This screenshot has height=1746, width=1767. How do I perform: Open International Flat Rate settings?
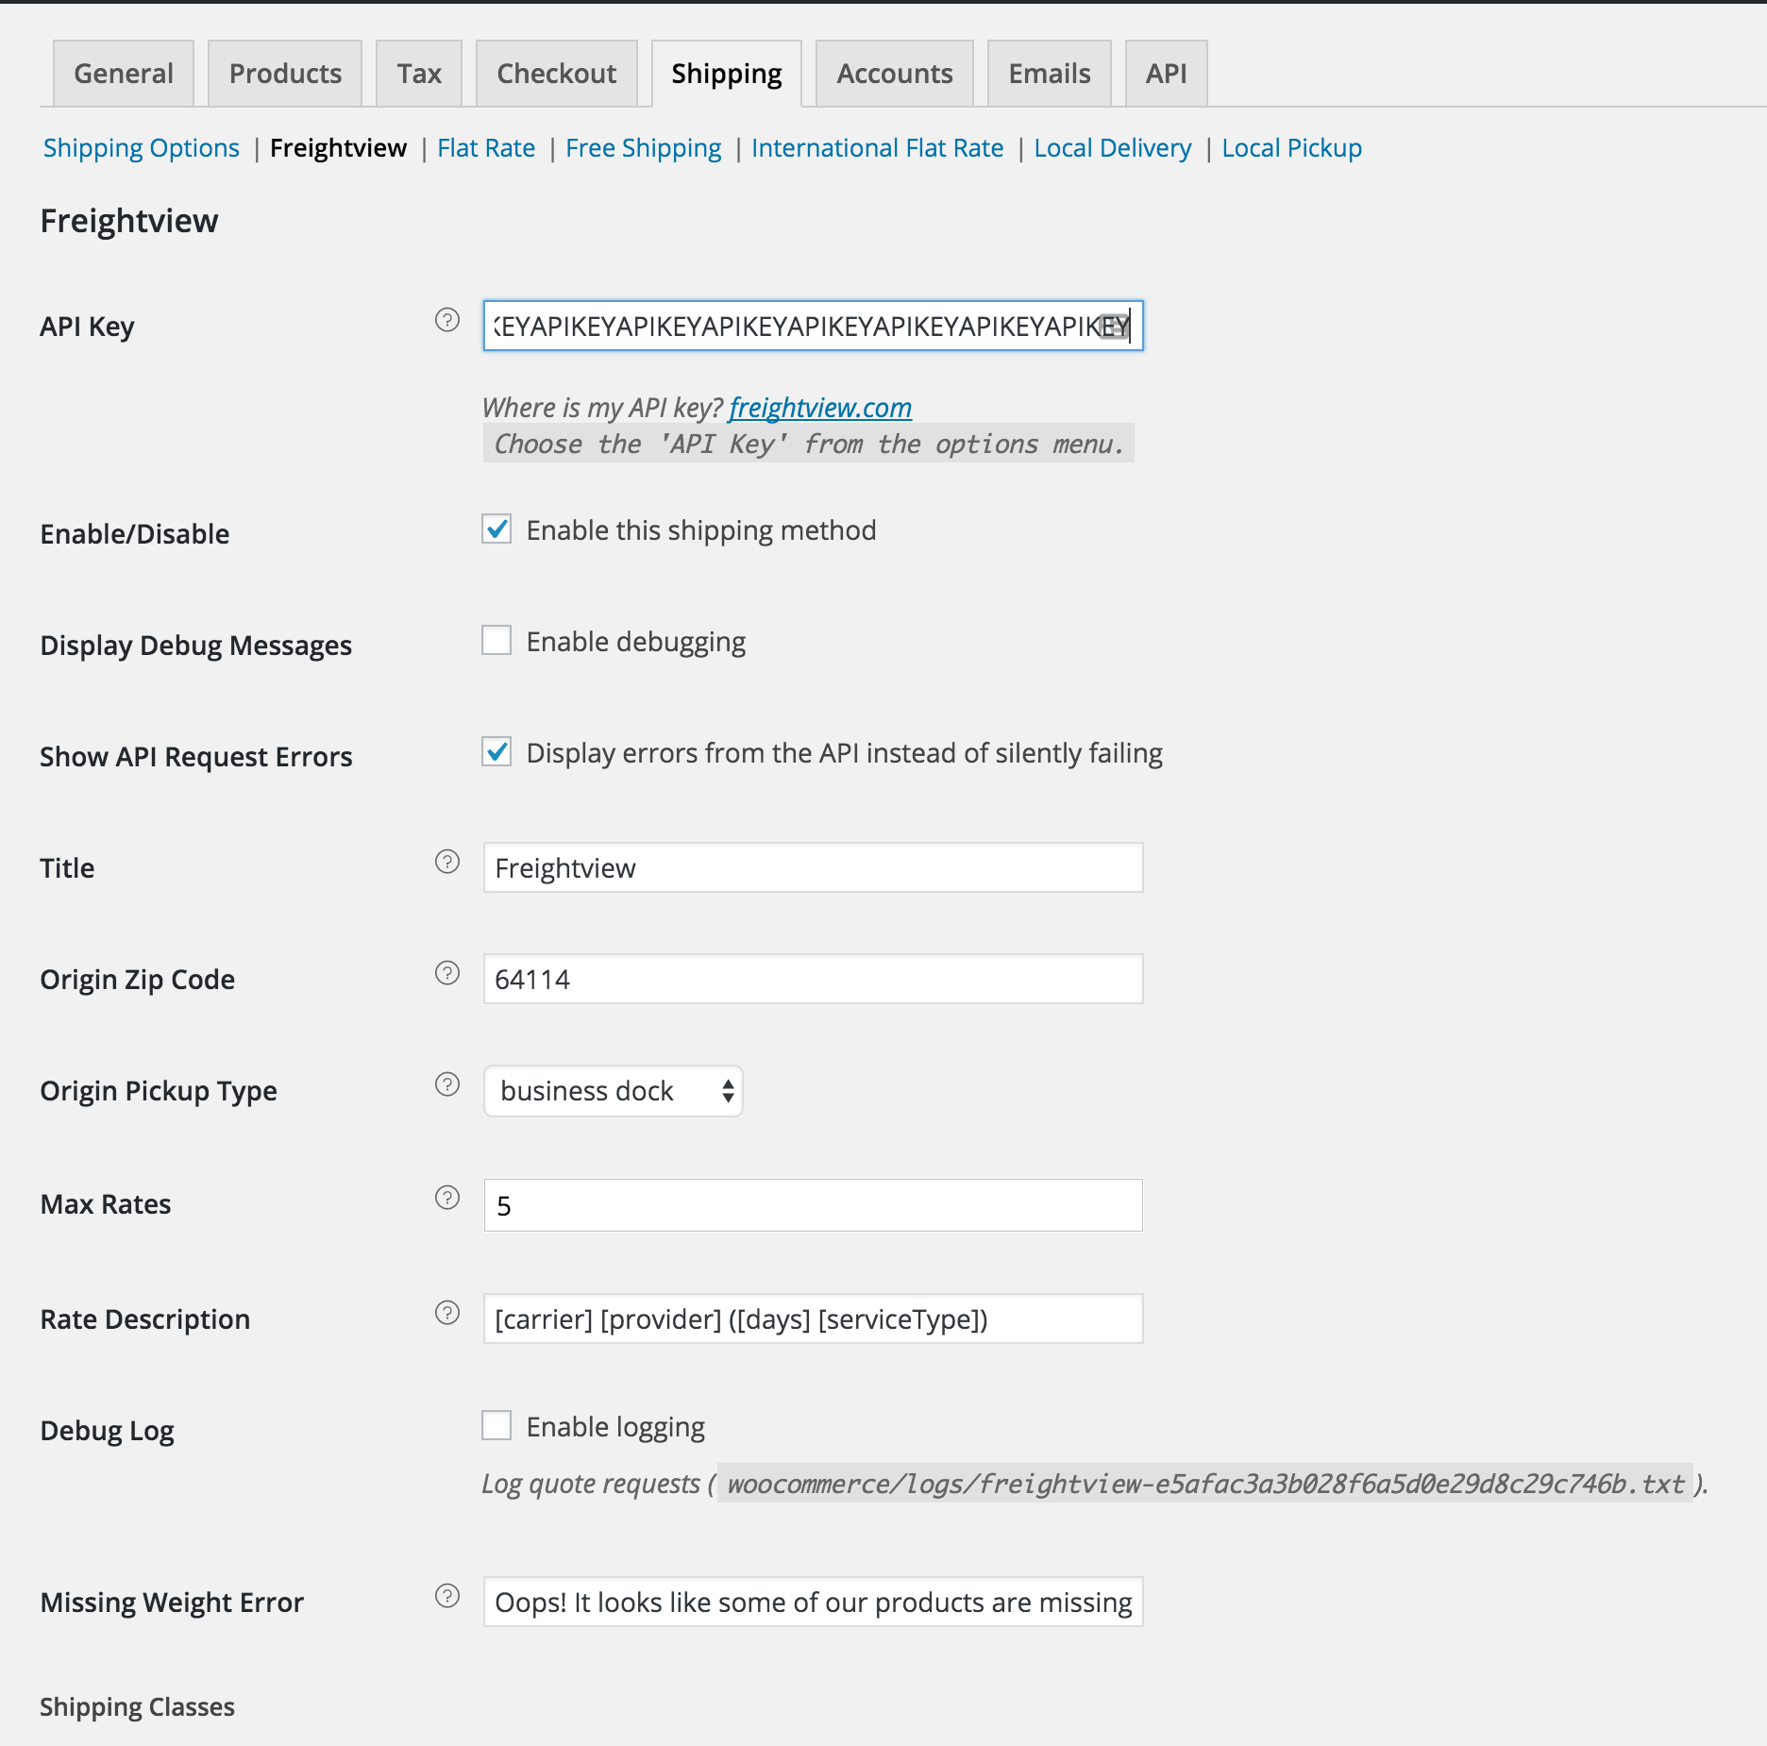click(878, 148)
